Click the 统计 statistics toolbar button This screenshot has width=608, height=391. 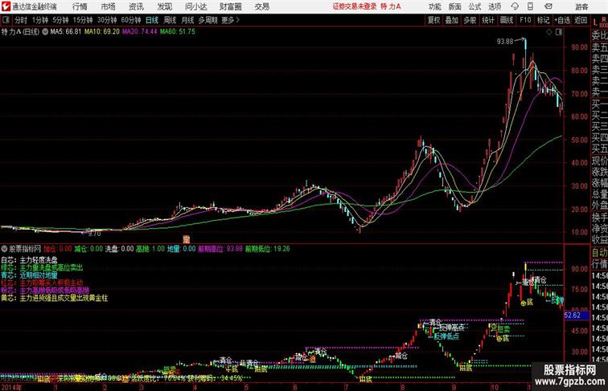pos(488,20)
